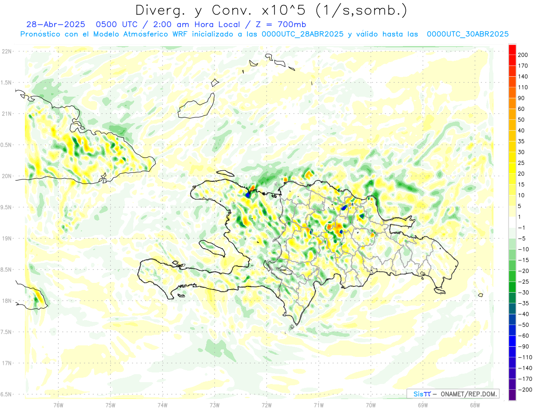Image resolution: width=533 pixels, height=411 pixels.
Task: Click the colorbar value 170
Action: click(x=523, y=66)
